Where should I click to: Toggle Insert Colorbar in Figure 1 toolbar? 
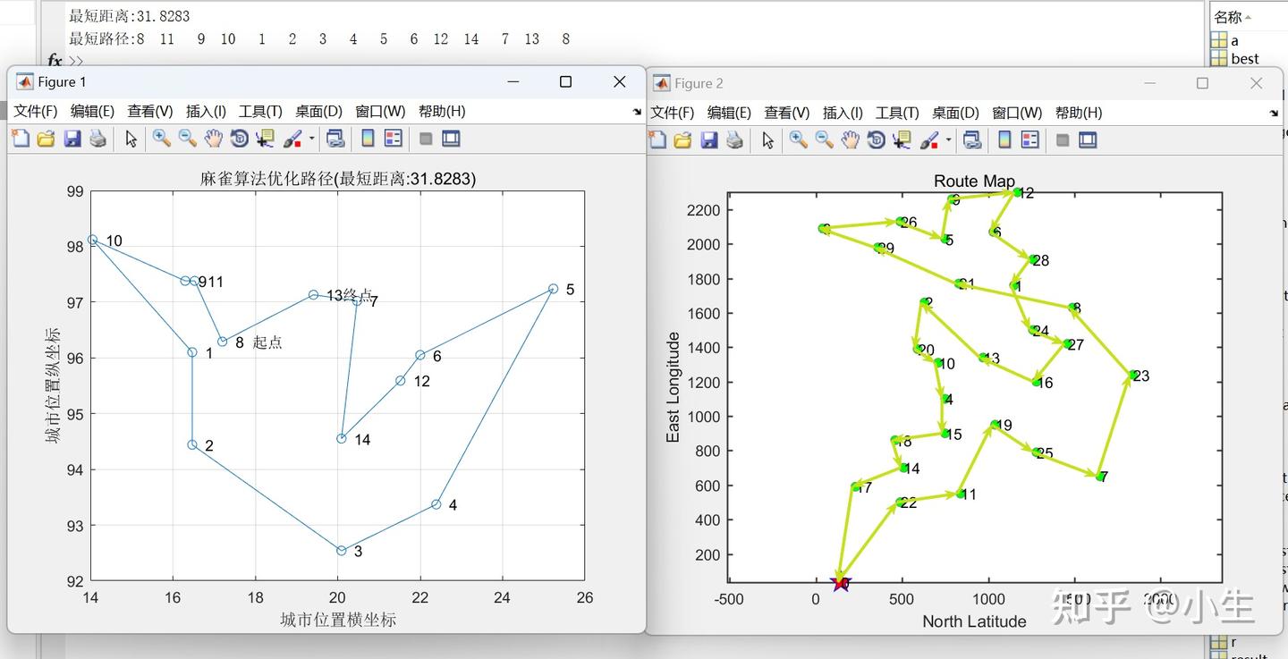(368, 139)
